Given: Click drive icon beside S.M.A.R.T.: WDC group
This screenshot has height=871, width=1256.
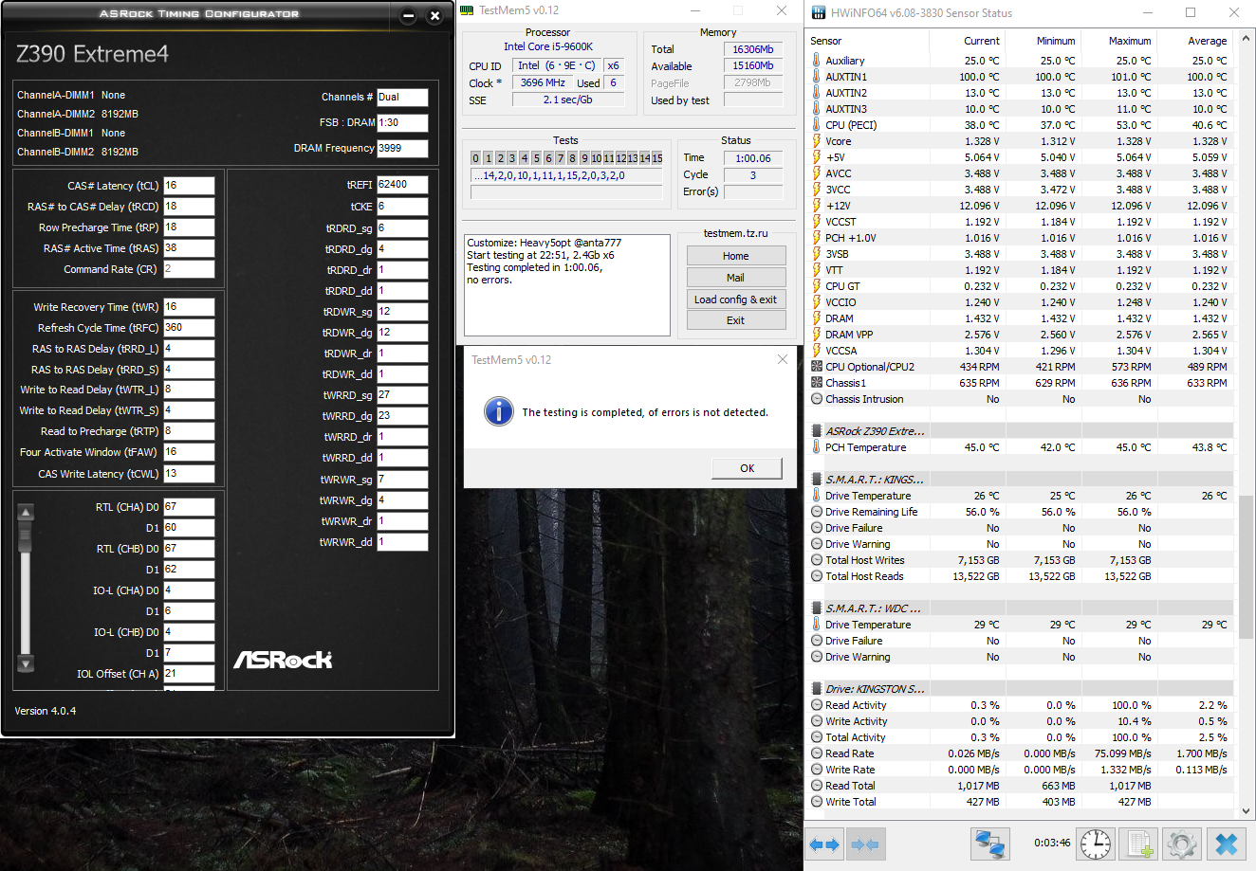Looking at the screenshot, I should click(817, 608).
